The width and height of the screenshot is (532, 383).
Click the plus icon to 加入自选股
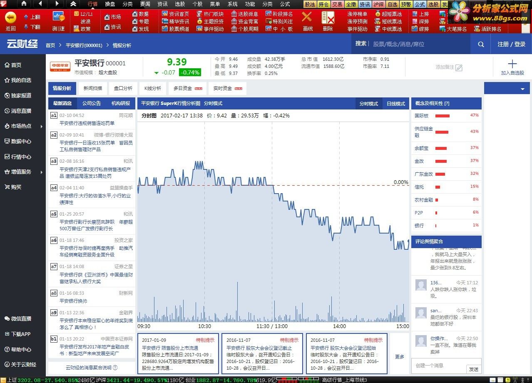click(512, 64)
